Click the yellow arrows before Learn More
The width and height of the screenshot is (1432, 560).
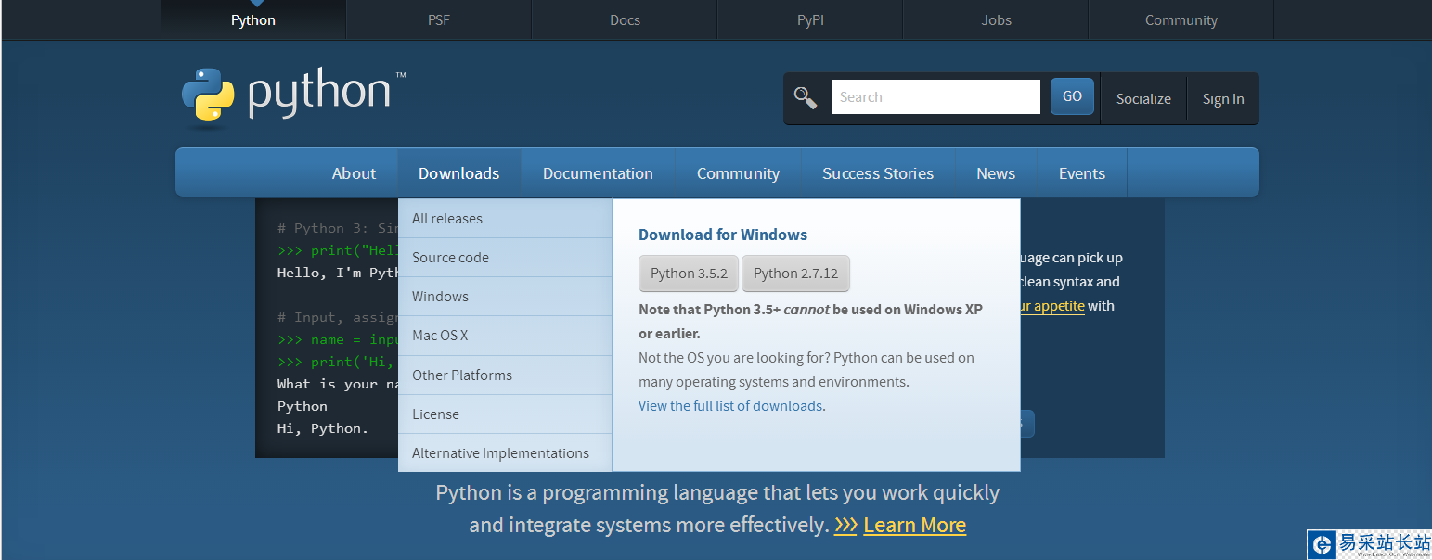coord(845,526)
